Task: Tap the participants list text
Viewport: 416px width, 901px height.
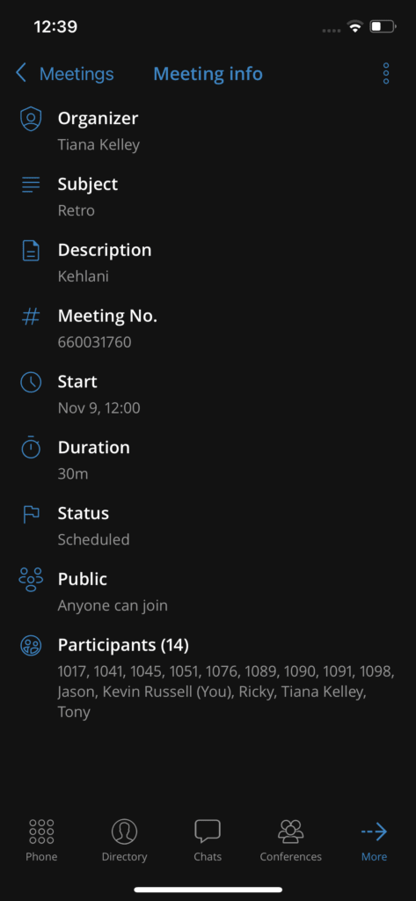Action: pos(225,692)
